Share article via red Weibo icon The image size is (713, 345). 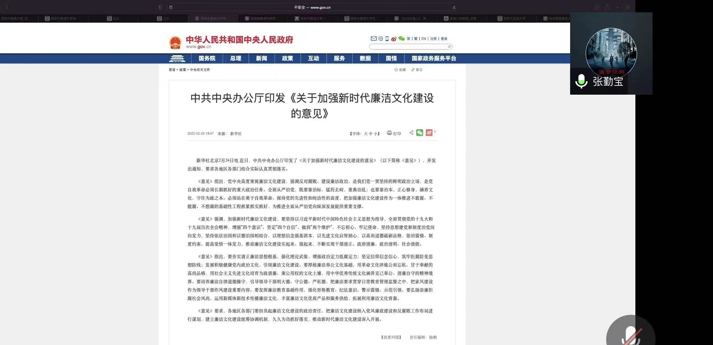(x=429, y=133)
